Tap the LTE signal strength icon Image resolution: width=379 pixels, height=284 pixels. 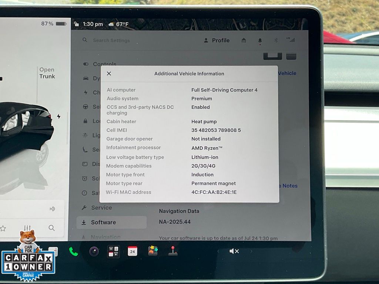(291, 40)
